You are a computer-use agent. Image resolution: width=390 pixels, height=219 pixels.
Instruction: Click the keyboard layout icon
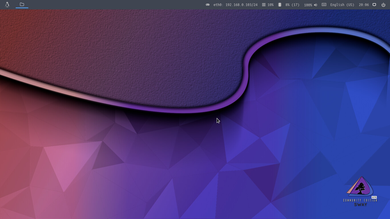(324, 5)
